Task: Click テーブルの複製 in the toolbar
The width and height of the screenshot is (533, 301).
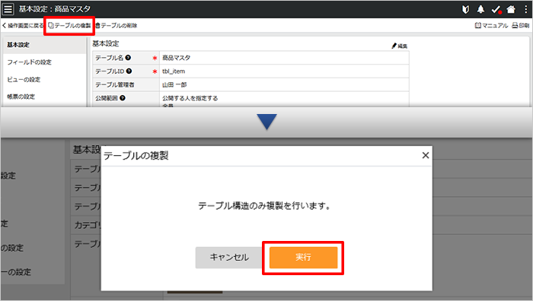Action: (x=69, y=26)
